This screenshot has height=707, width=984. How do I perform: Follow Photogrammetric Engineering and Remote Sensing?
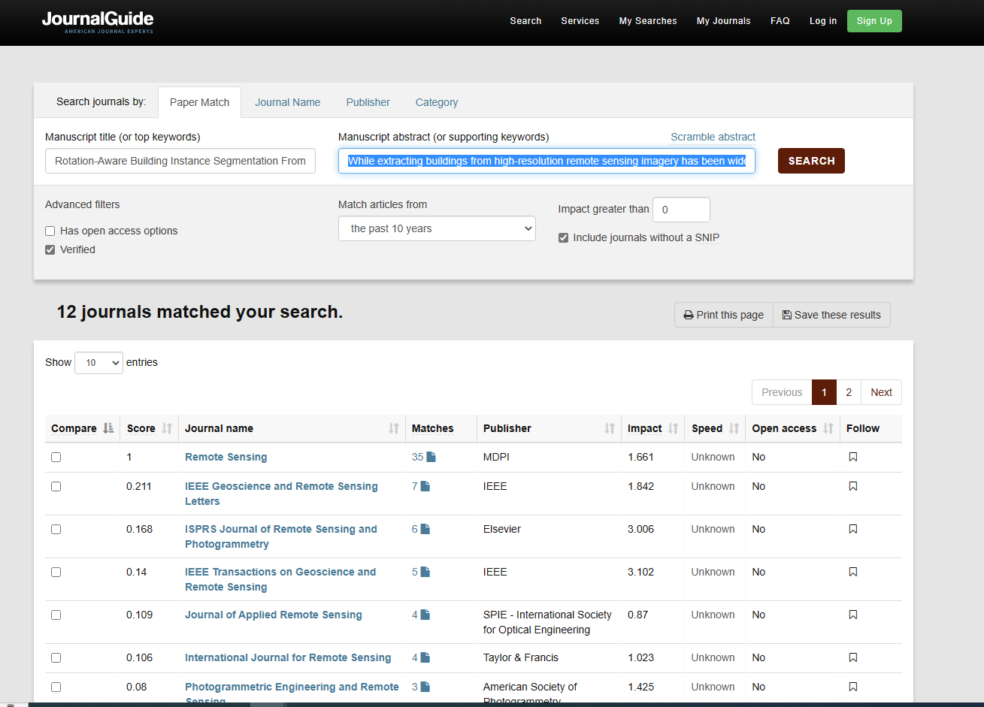coord(852,687)
